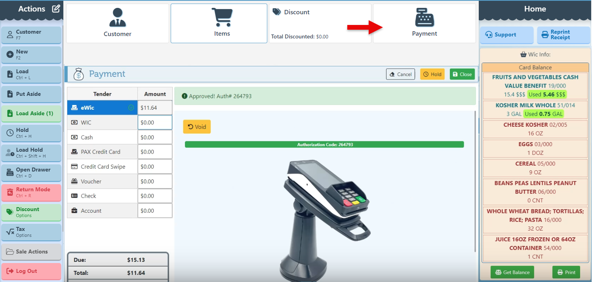Expand Tax Options in sidebar
The image size is (592, 282).
pyautogui.click(x=31, y=232)
